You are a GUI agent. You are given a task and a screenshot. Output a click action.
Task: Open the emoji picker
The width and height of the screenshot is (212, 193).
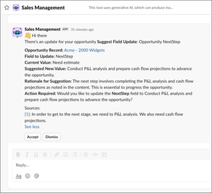28,176
